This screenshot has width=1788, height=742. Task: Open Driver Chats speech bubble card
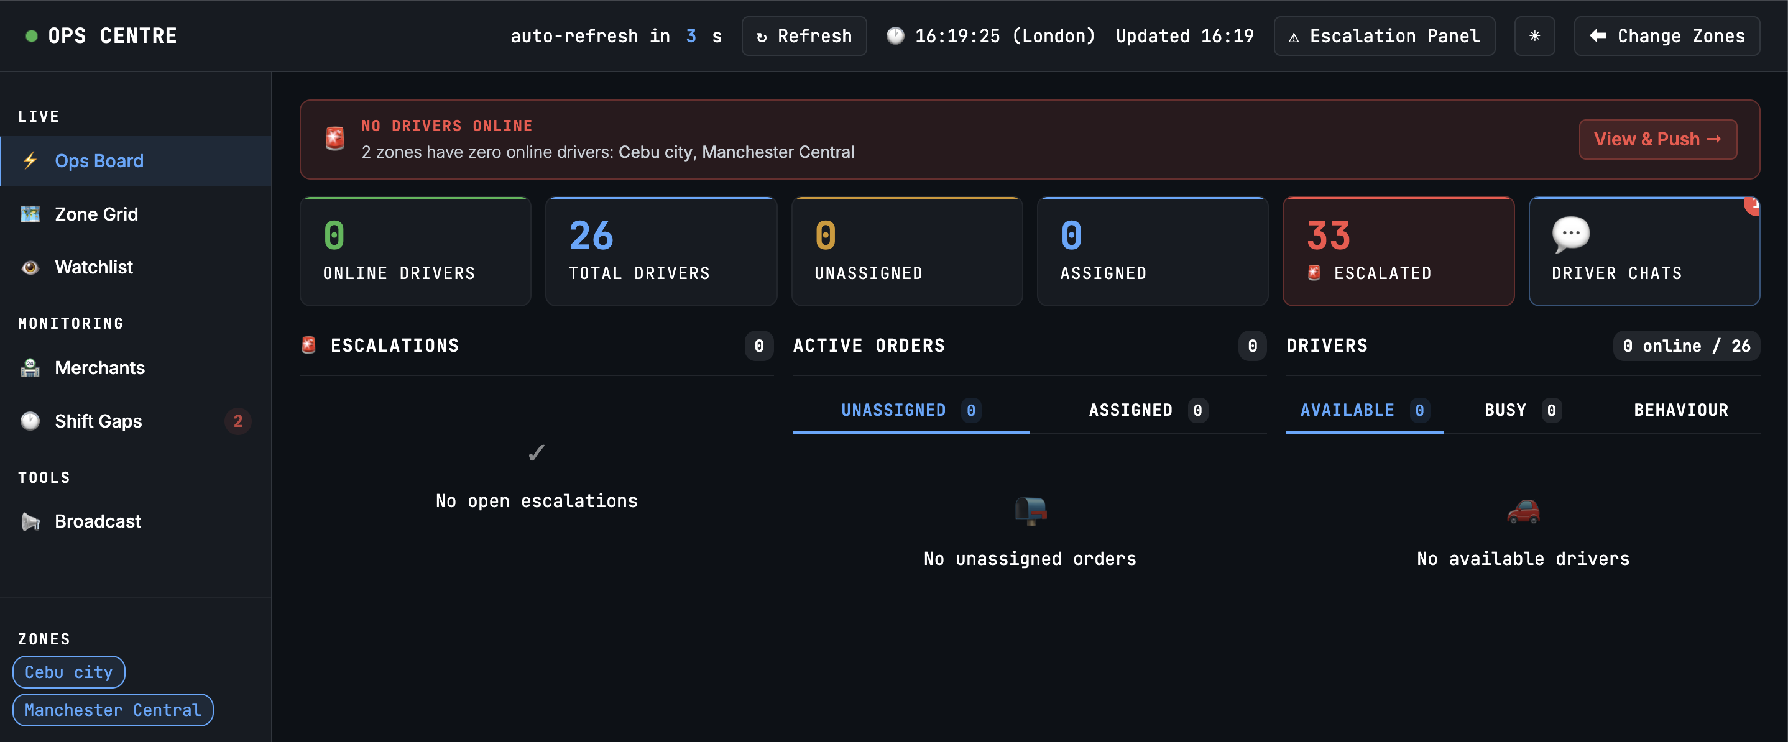1643,250
